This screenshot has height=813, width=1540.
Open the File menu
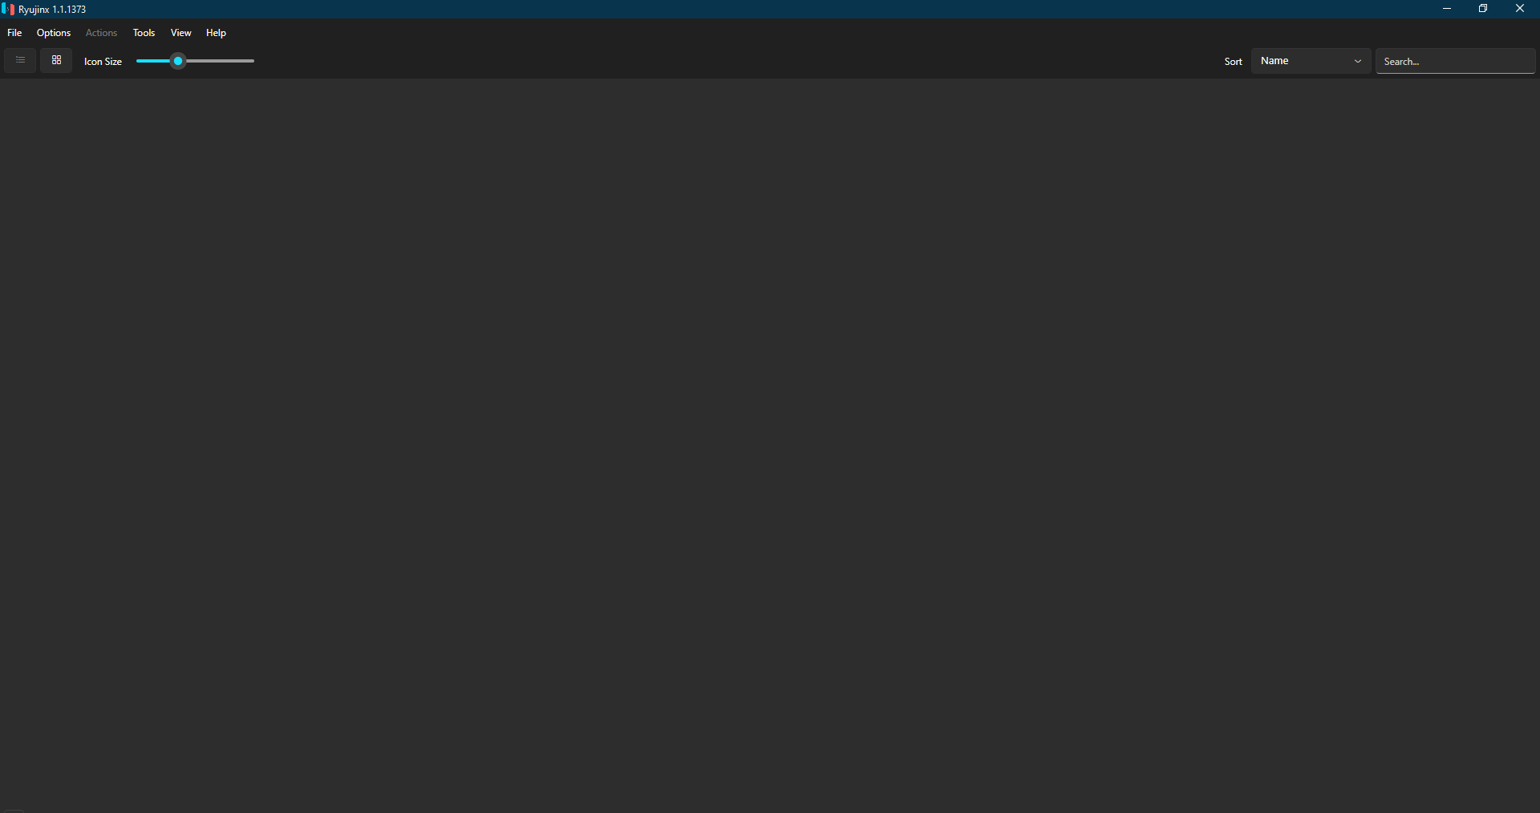[14, 33]
